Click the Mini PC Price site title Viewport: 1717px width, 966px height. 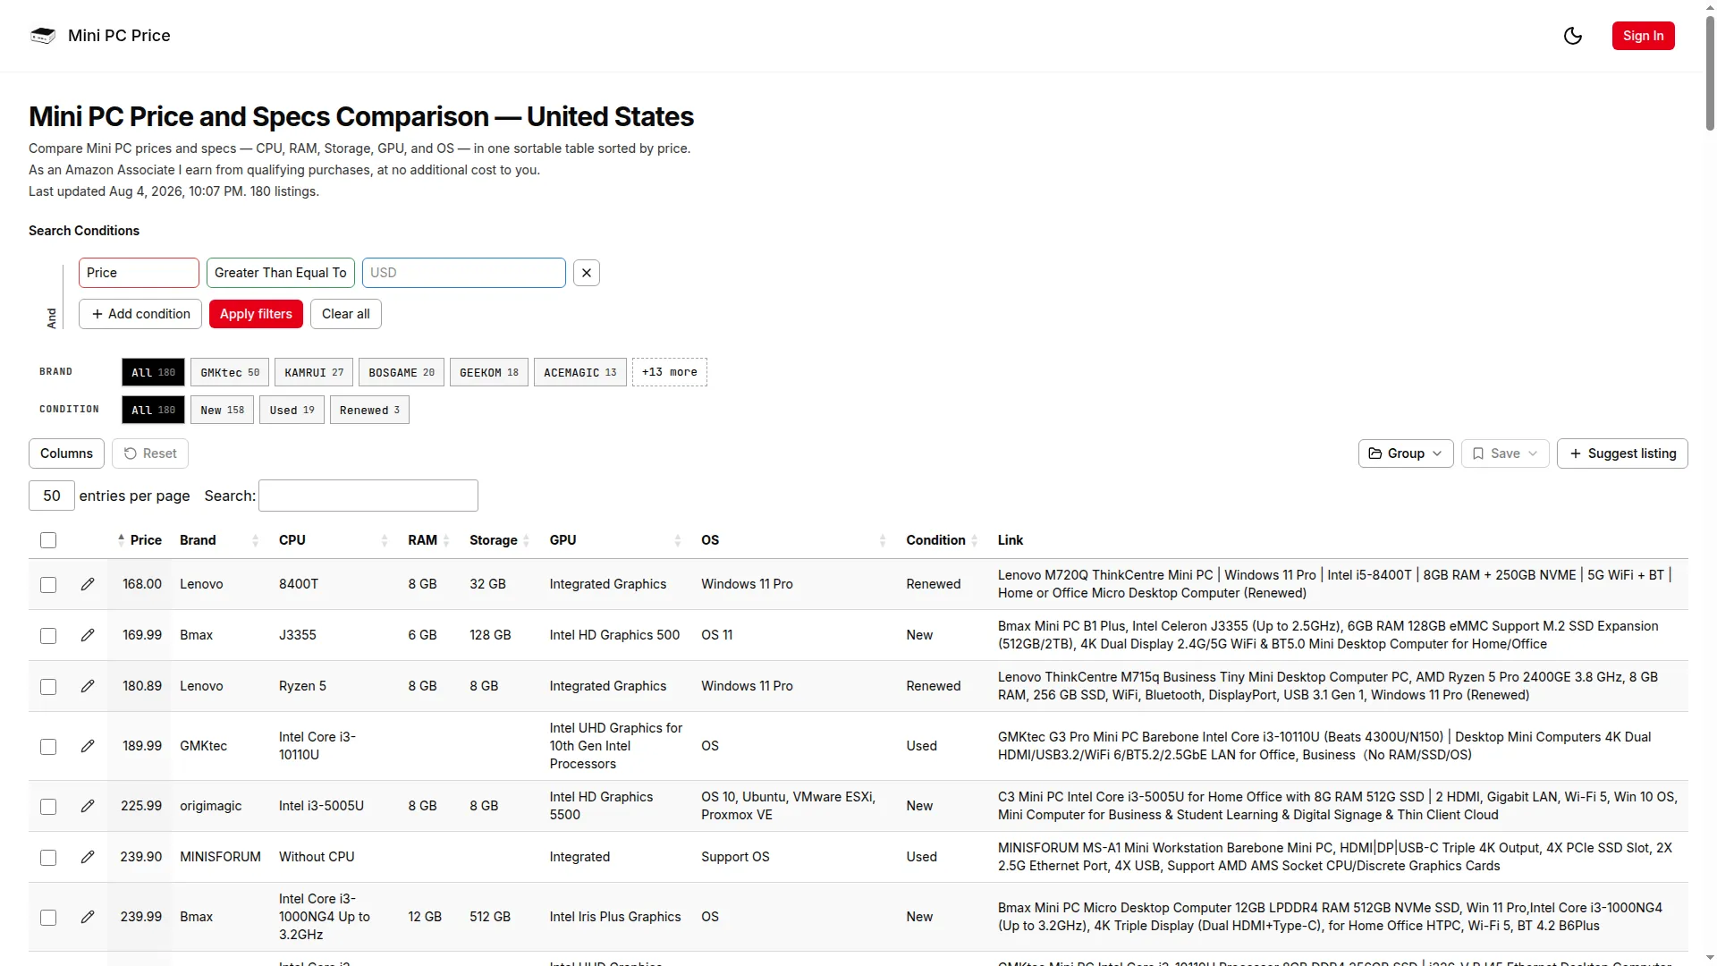click(119, 36)
